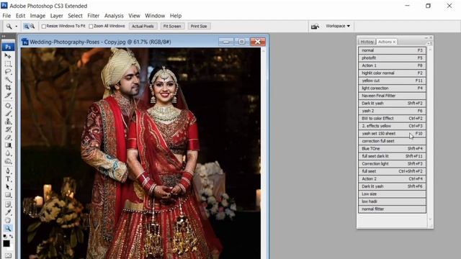Select the Brush tool
This screenshot has width=461, height=259.
coord(8,114)
